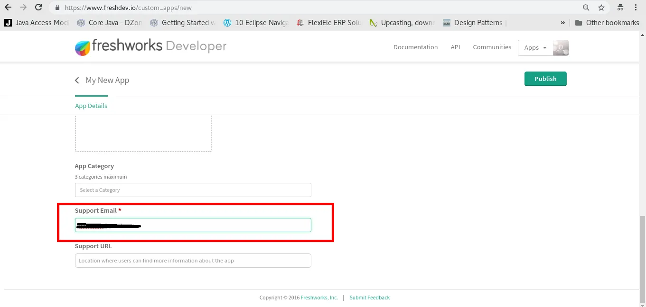Focus the Support URL input field
Image resolution: width=646 pixels, height=307 pixels.
pos(193,261)
